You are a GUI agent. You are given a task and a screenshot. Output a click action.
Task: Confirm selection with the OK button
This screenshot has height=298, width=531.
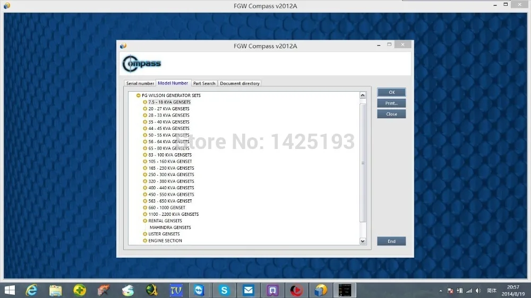pyautogui.click(x=391, y=92)
